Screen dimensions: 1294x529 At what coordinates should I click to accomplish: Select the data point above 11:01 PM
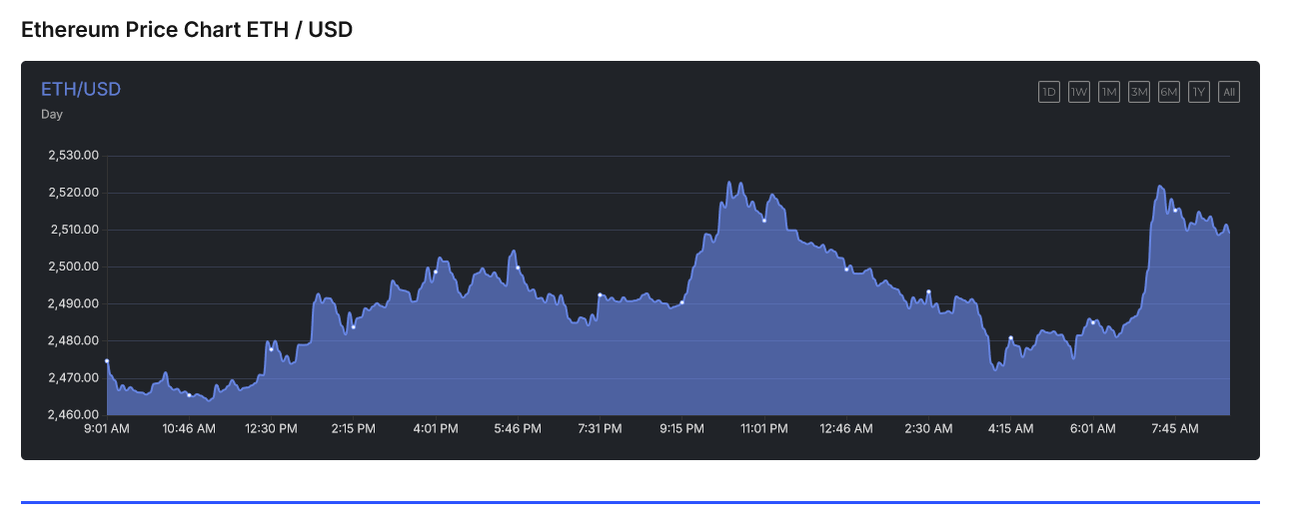coord(764,221)
